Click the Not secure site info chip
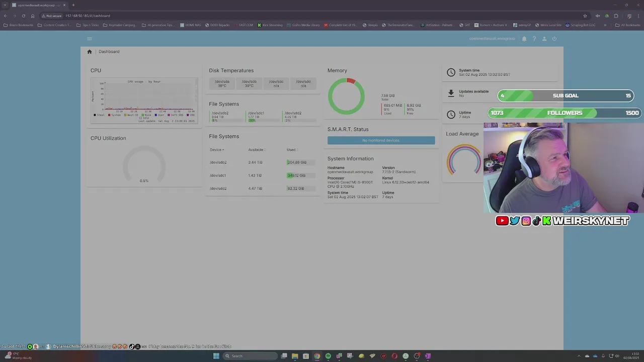Image resolution: width=644 pixels, height=362 pixels. [52, 16]
